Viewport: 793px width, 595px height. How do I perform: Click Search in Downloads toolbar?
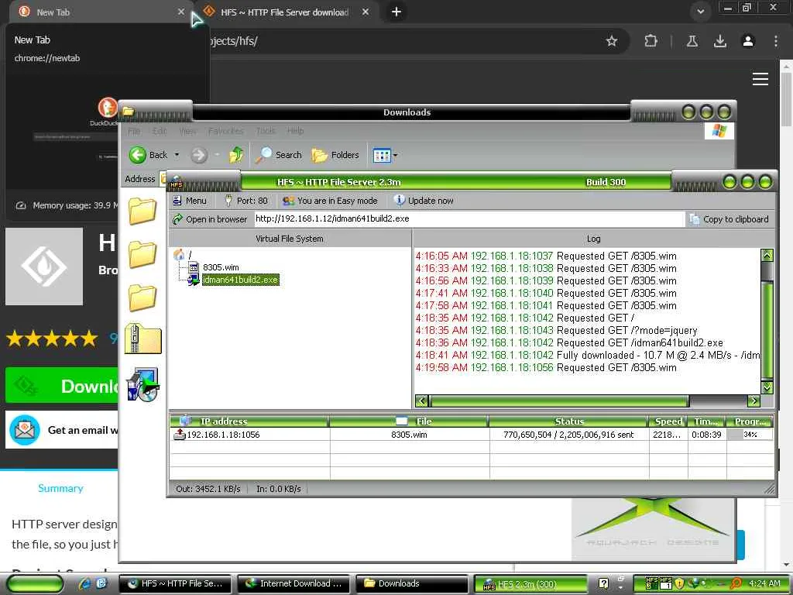278,155
